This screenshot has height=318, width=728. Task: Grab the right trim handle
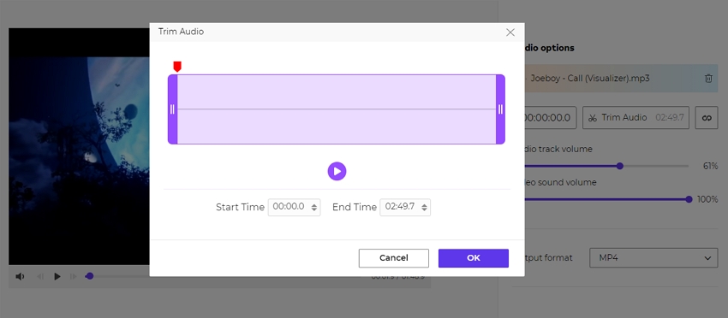(x=500, y=109)
